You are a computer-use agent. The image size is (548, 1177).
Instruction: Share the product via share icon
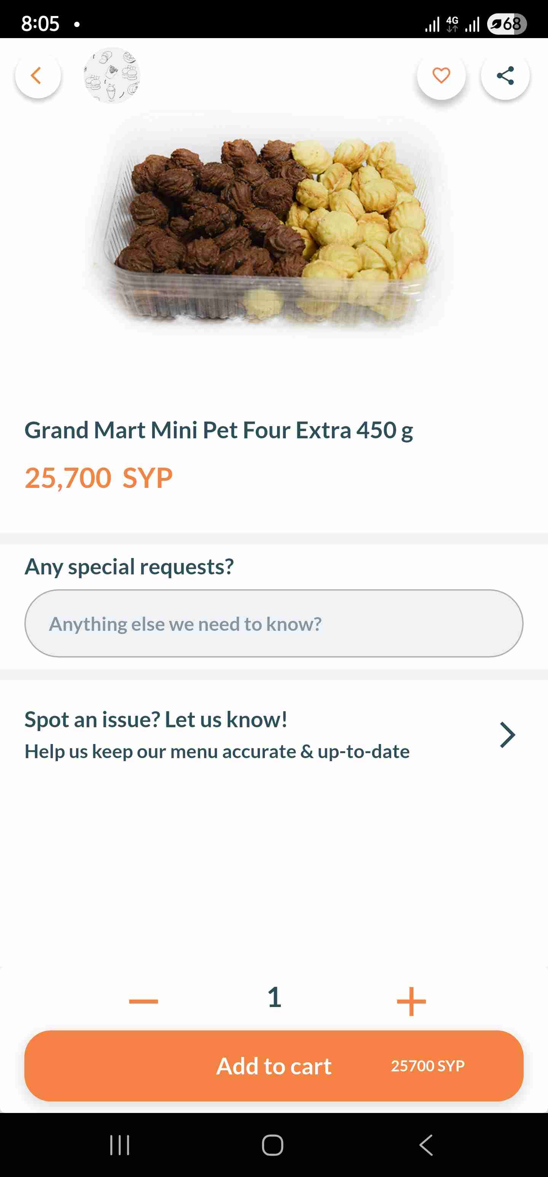pyautogui.click(x=505, y=76)
